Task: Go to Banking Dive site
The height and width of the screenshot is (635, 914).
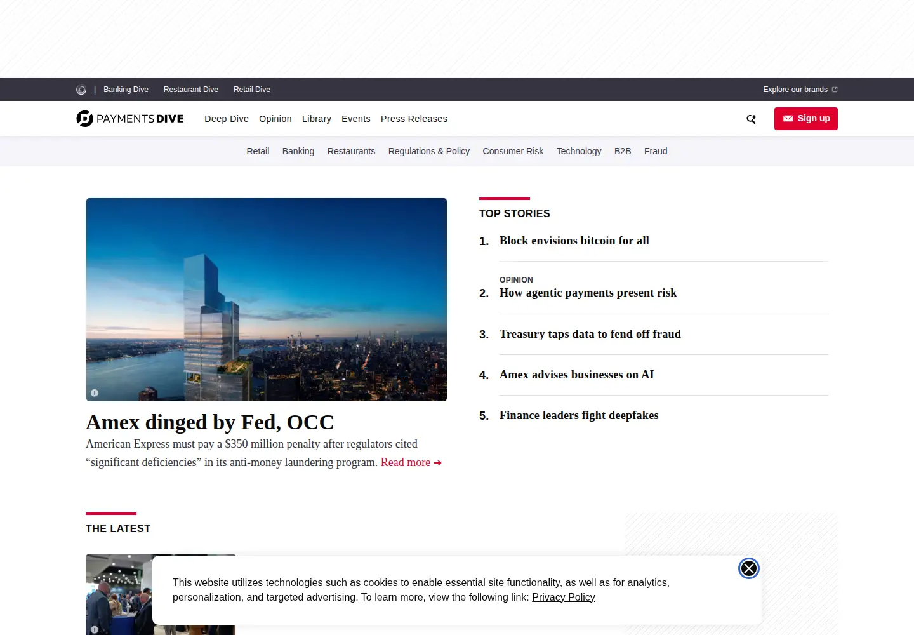Action: (126, 90)
